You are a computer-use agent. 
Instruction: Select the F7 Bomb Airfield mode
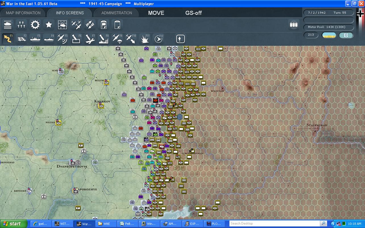pos(90,39)
